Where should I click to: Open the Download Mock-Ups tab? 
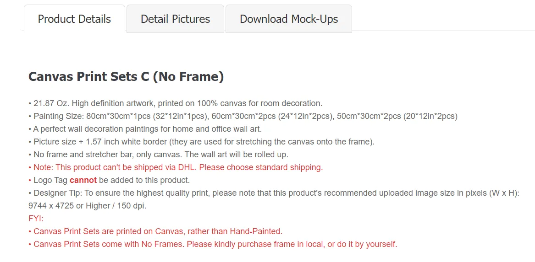click(289, 19)
